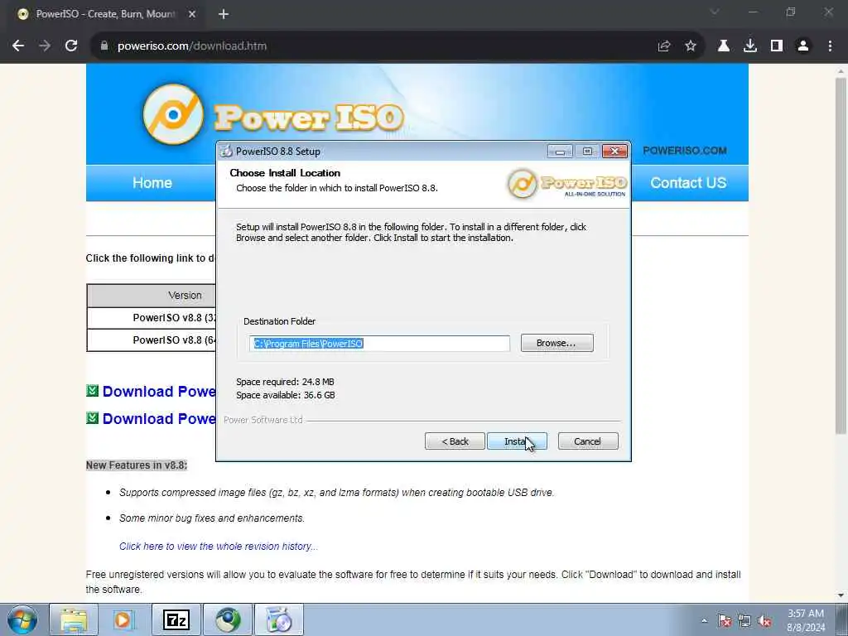Open a new browser tab
Screen dimensions: 848x636
pos(224,15)
